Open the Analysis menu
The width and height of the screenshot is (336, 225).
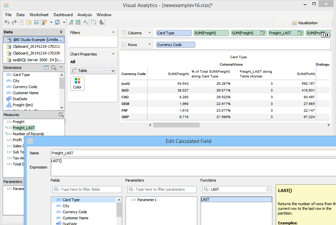(x=85, y=15)
